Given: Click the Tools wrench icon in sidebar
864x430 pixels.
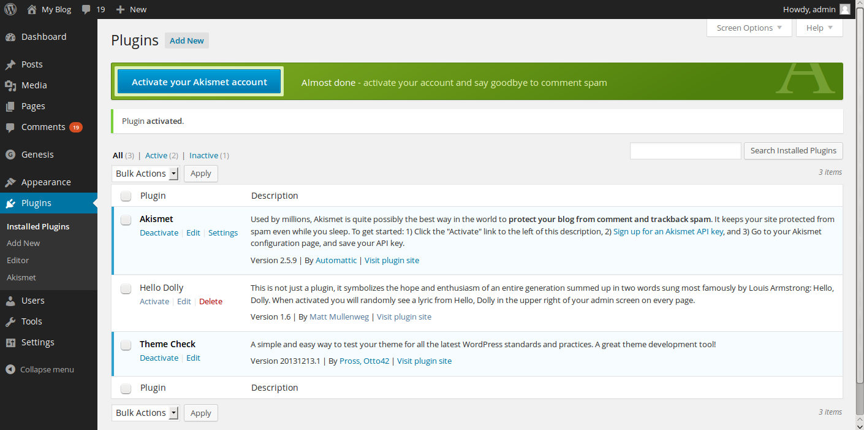Looking at the screenshot, I should (10, 321).
